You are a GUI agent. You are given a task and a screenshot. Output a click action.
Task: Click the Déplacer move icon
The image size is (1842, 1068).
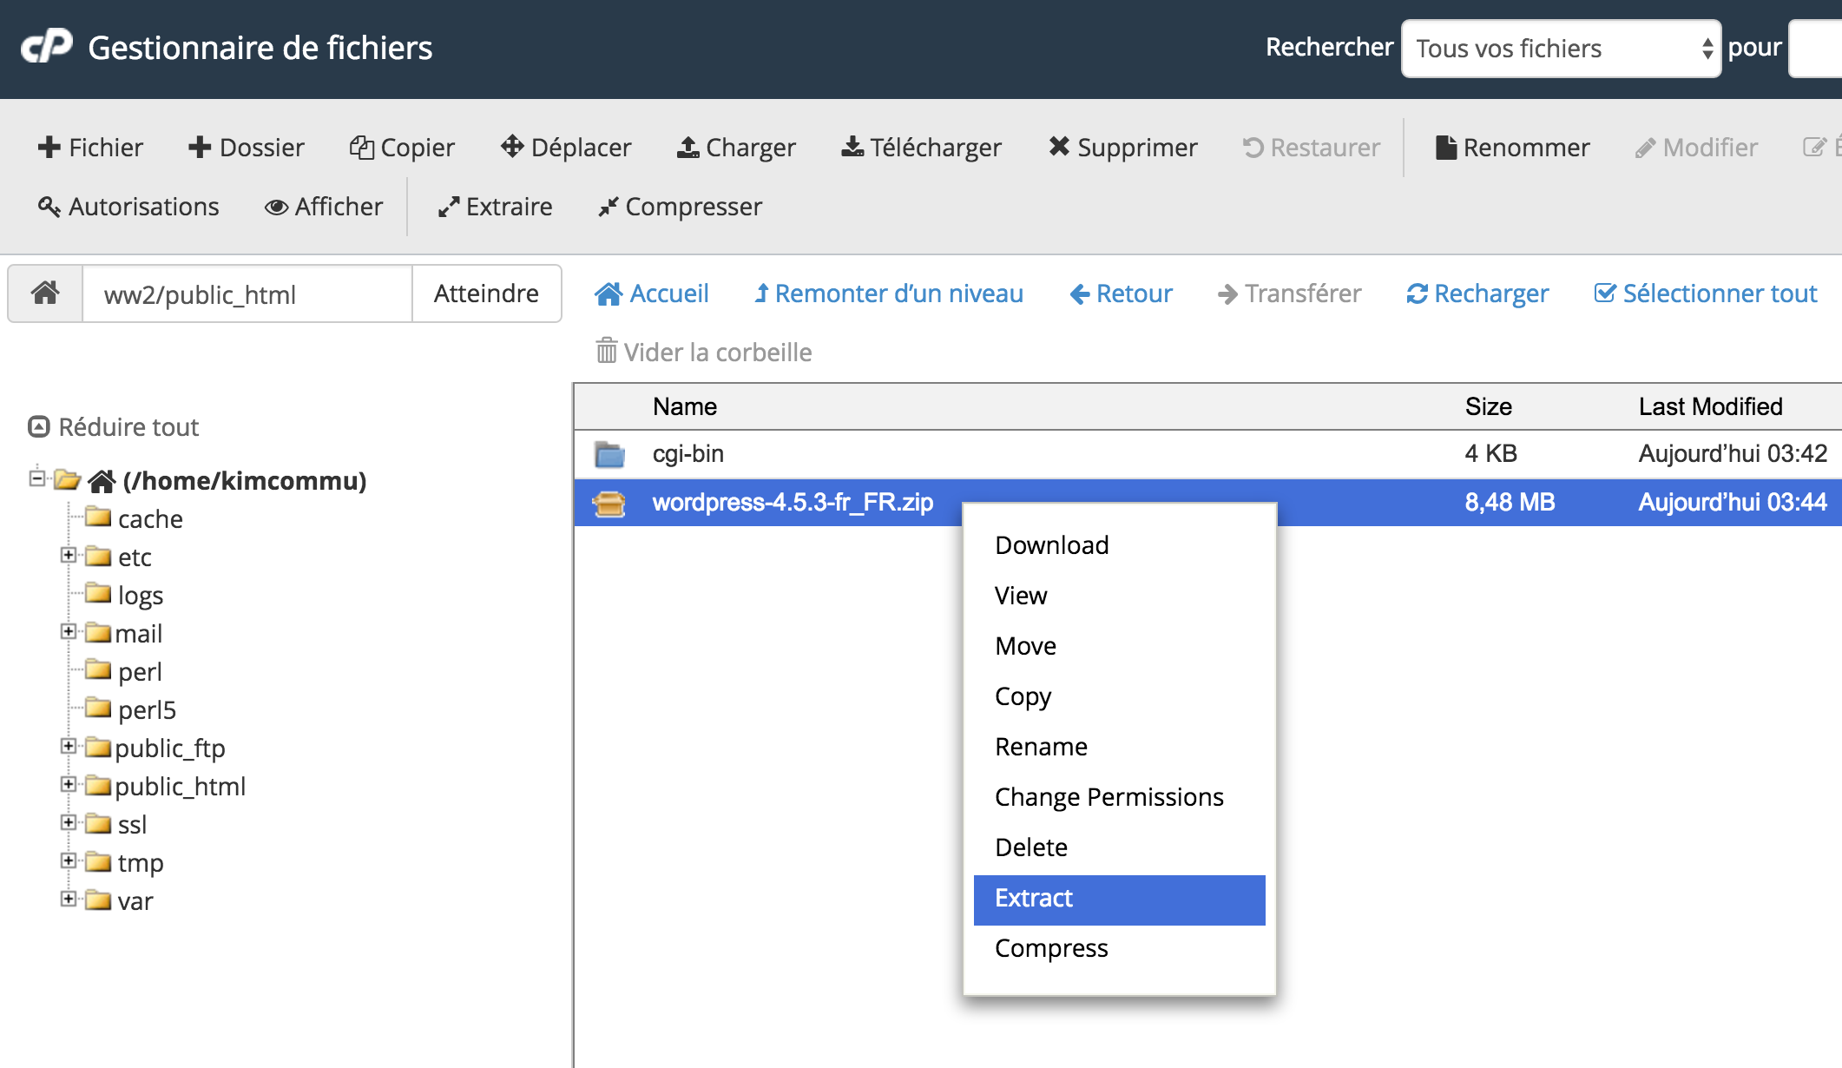(x=512, y=147)
